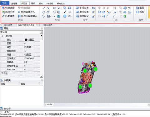Click the Fillet curve tool
Image resolution: width=150 pixels, height=117 pixels.
[x=108, y=16]
